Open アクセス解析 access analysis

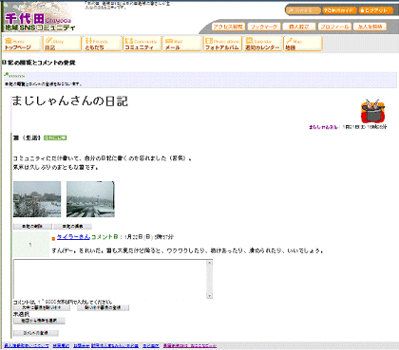pyautogui.click(x=228, y=27)
